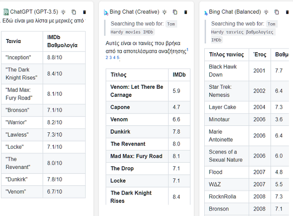Screen dimensions: 293x216
Task: Toggle the lightbulb icon in Bing Balanced panel
Action: (x=266, y=12)
